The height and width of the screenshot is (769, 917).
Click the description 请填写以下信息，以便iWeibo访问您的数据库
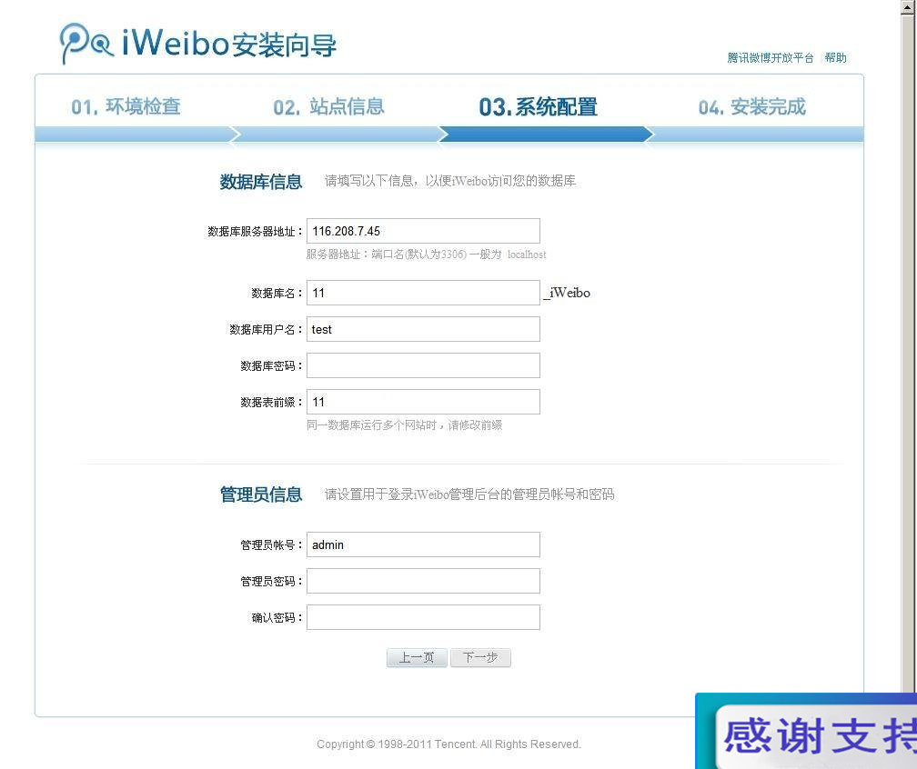[x=450, y=181]
